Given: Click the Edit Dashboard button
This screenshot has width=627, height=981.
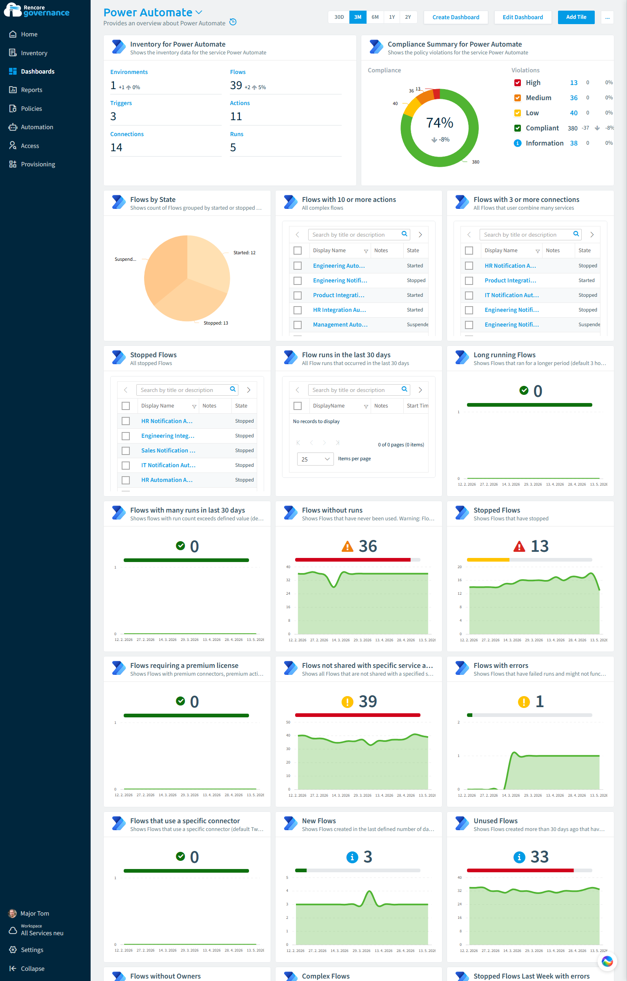Looking at the screenshot, I should [x=522, y=17].
